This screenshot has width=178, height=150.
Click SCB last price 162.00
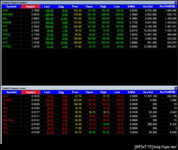point(49,11)
